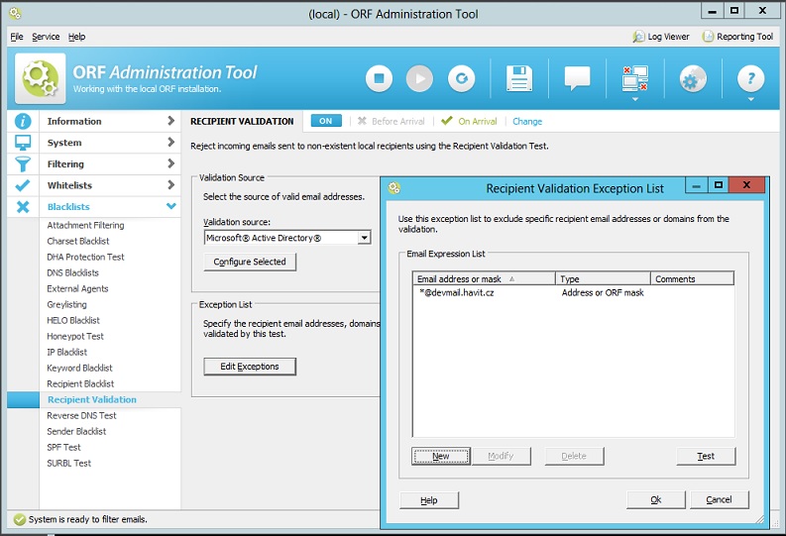Click the speech bubble feedback icon

[x=577, y=78]
